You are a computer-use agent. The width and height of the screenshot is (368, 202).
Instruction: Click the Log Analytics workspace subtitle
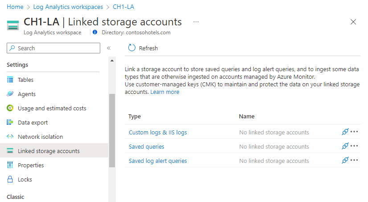pyautogui.click(x=52, y=32)
